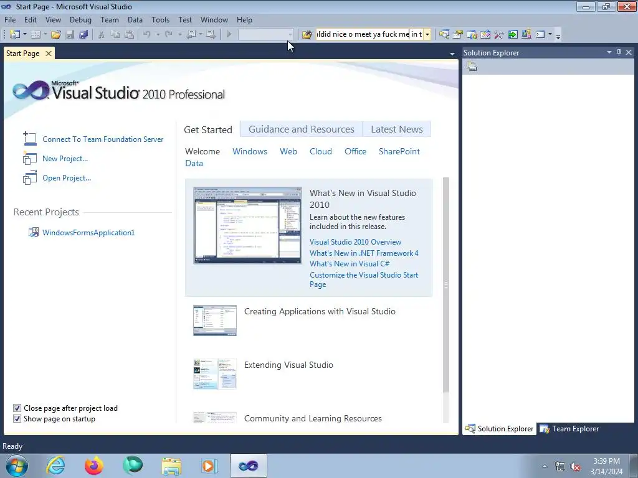Click the Team Explorer toolbar icon
Screen dimensions: 638x478
click(472, 35)
